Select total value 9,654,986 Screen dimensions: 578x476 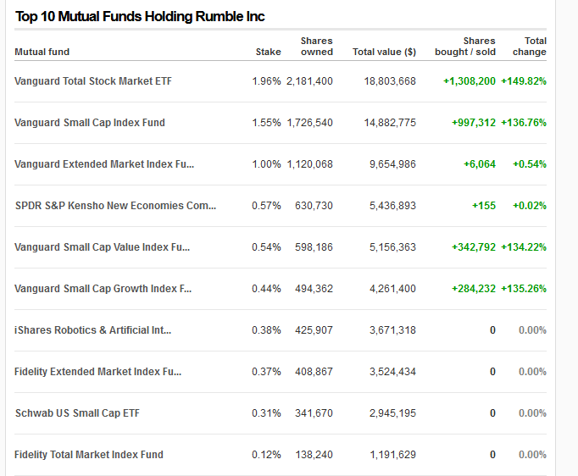tap(392, 164)
